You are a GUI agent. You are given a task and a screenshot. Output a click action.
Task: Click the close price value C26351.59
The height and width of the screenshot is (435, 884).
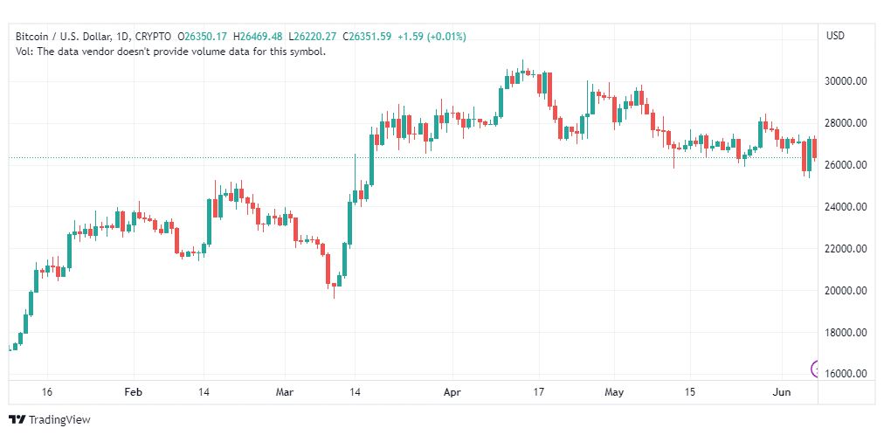click(x=370, y=37)
